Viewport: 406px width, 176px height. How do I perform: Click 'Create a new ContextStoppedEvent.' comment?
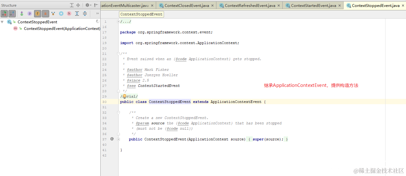(172, 118)
